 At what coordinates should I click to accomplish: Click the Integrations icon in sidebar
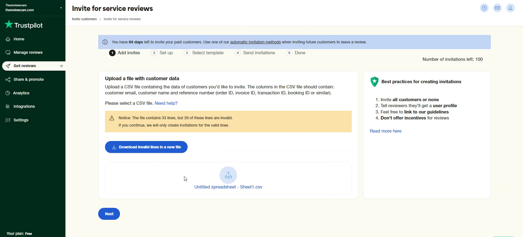(x=8, y=106)
